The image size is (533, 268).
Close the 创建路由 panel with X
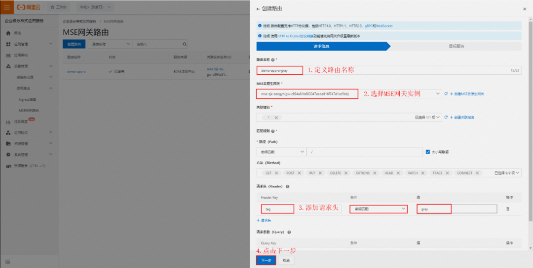click(x=525, y=9)
